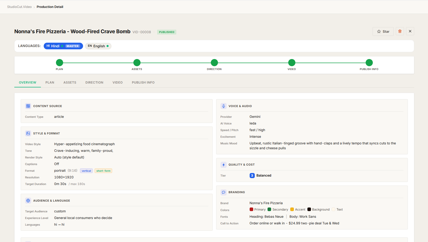Click the 'Nonna's Fire Pizzeria' brand value
This screenshot has width=428, height=242.
click(x=266, y=203)
